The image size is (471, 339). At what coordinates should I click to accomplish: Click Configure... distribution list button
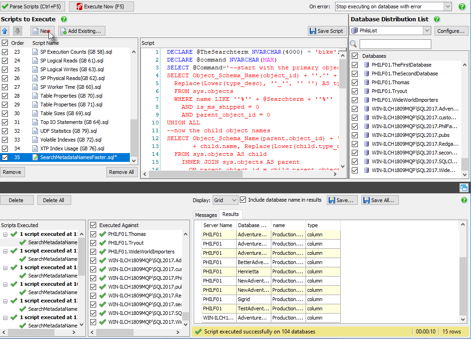pyautogui.click(x=451, y=31)
